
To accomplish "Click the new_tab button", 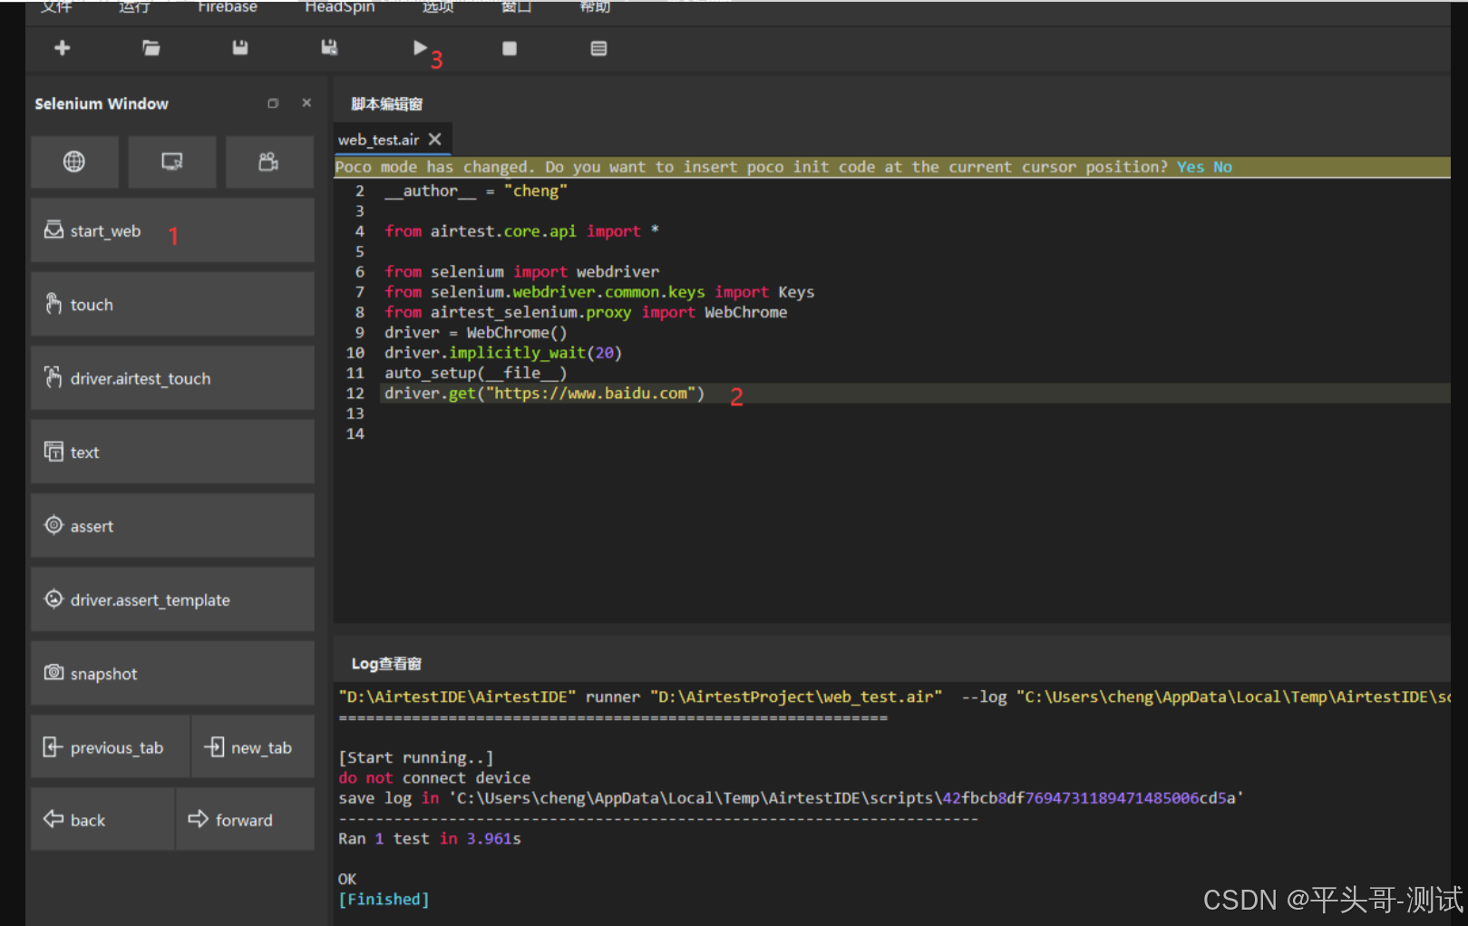I will [253, 747].
